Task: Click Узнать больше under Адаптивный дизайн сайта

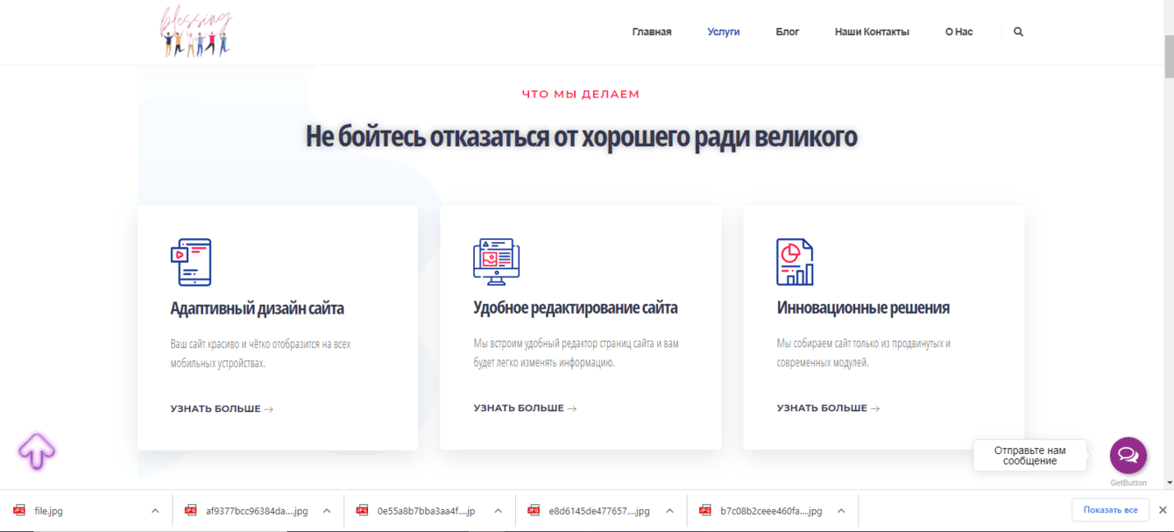Action: (x=222, y=408)
